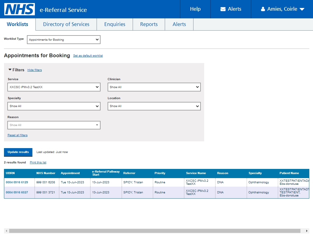Select the Alerts tab below the header

point(179,24)
